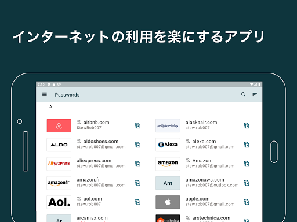The width and height of the screenshot is (297, 222).
Task: Tap the Ar placeholder thumbnail
Action: point(59,219)
